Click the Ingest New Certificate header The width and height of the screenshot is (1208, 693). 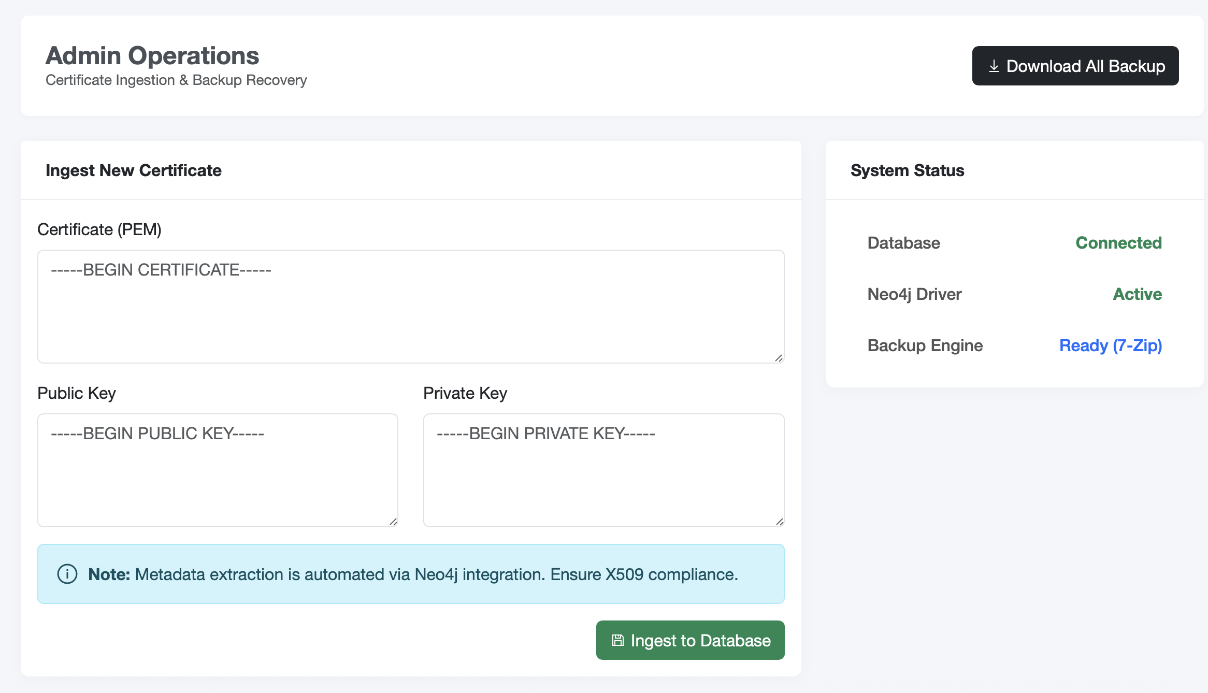click(x=134, y=170)
